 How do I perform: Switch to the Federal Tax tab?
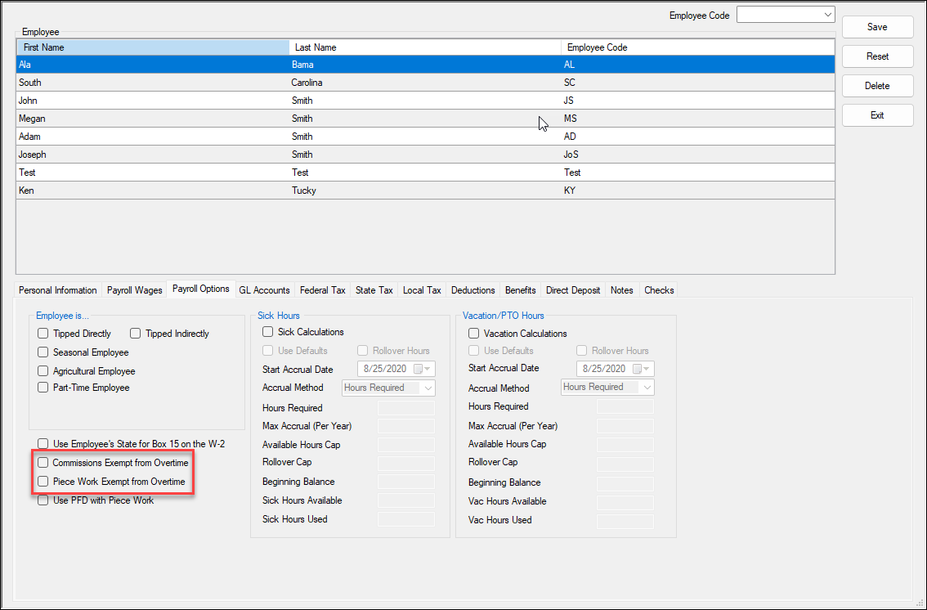click(323, 290)
